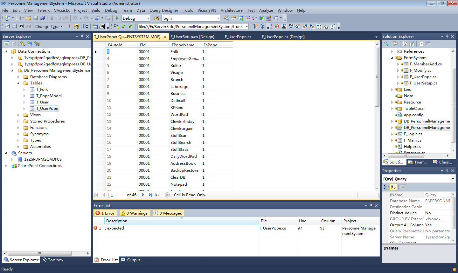Open the Architecture menu
The image size is (458, 273).
232,10
